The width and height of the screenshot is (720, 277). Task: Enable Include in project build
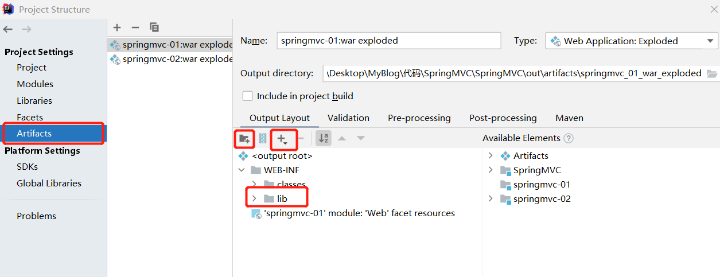click(247, 96)
